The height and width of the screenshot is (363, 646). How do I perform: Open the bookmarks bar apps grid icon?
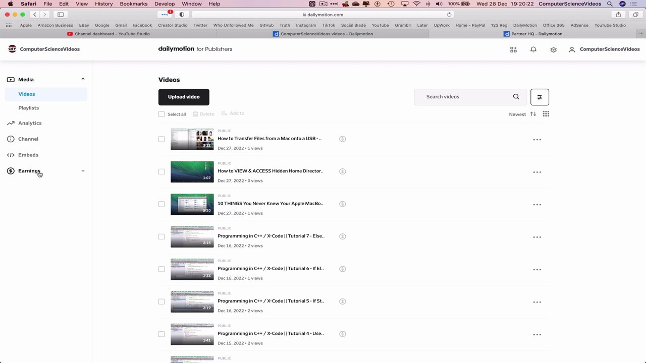pyautogui.click(x=9, y=25)
